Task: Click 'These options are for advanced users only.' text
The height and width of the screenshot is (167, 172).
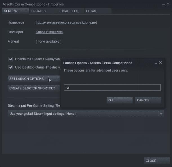Action: [x=95, y=71]
